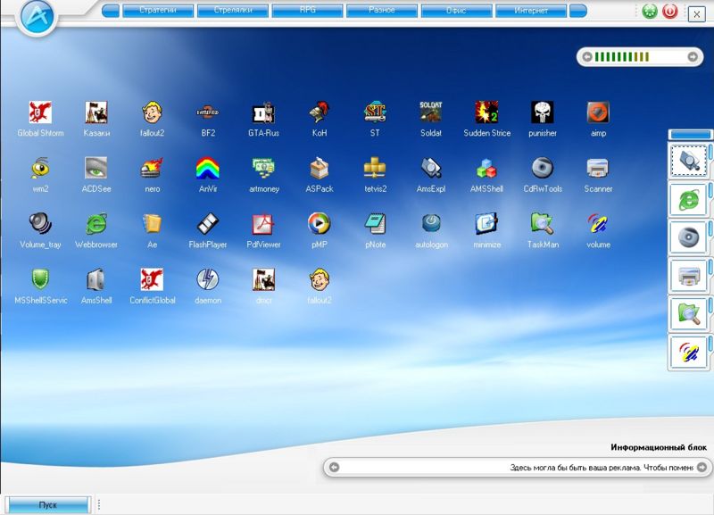Decrease volume with the left arrow
This screenshot has height=515, width=714.
(587, 57)
